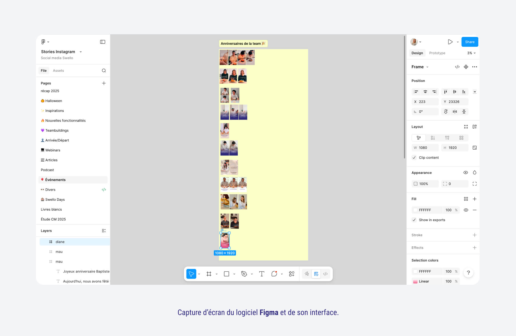The height and width of the screenshot is (336, 516).
Task: Uncheck Show in exports
Action: [x=414, y=220]
